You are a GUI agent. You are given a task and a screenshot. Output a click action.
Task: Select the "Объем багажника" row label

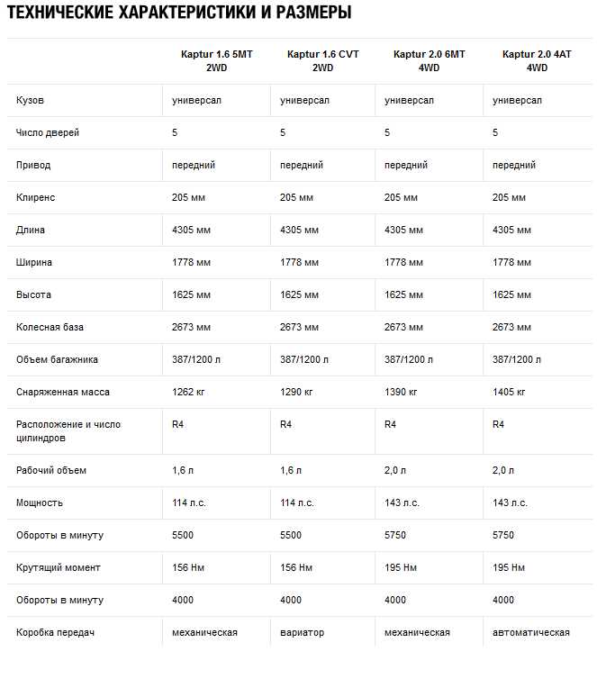57,359
